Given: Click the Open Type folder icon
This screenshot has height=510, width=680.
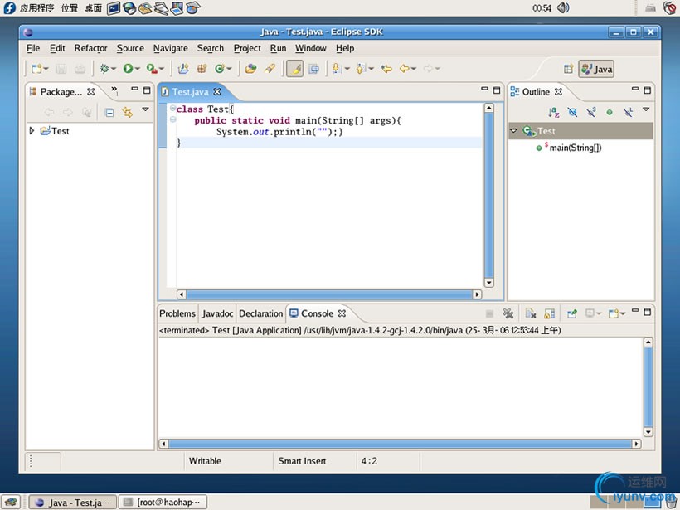Looking at the screenshot, I should click(x=251, y=69).
